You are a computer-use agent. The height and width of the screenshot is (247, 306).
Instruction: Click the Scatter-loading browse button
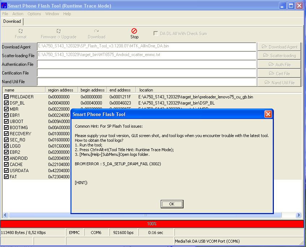tap(279, 55)
